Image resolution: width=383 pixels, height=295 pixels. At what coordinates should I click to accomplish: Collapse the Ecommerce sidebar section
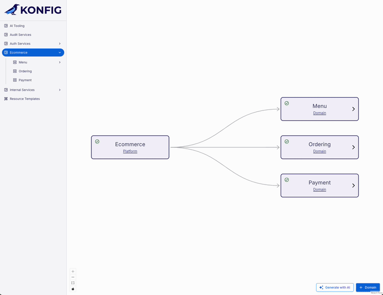coord(59,53)
